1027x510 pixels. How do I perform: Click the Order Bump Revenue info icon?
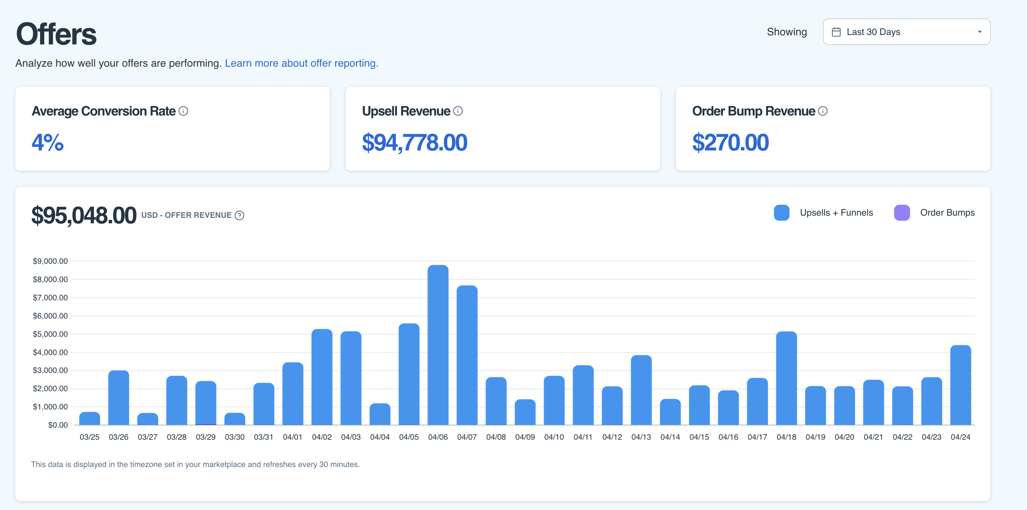point(823,111)
